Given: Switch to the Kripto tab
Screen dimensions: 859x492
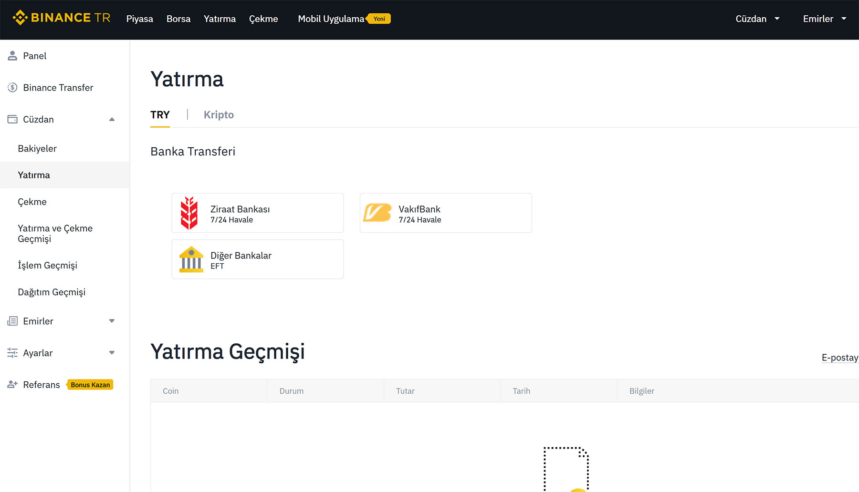Looking at the screenshot, I should tap(219, 115).
